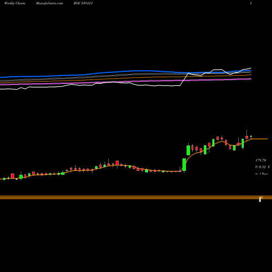Click the 'BSE 539121' stock code
The height and width of the screenshot is (272, 272).
point(83,3)
